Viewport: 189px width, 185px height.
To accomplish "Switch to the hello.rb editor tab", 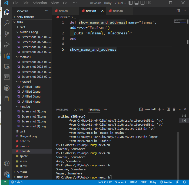I will click(x=118, y=11).
